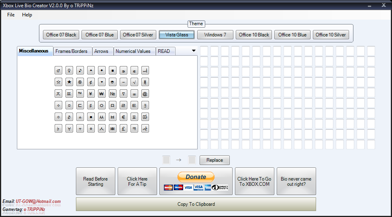Click Here For A Tip button
The image size is (392, 217).
pyautogui.click(x=137, y=181)
